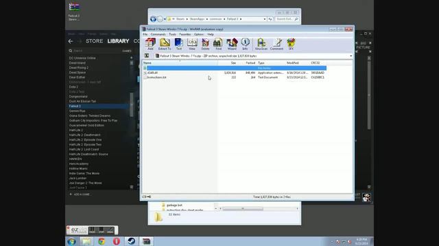Select Dear Esther in Steam library

(77, 77)
